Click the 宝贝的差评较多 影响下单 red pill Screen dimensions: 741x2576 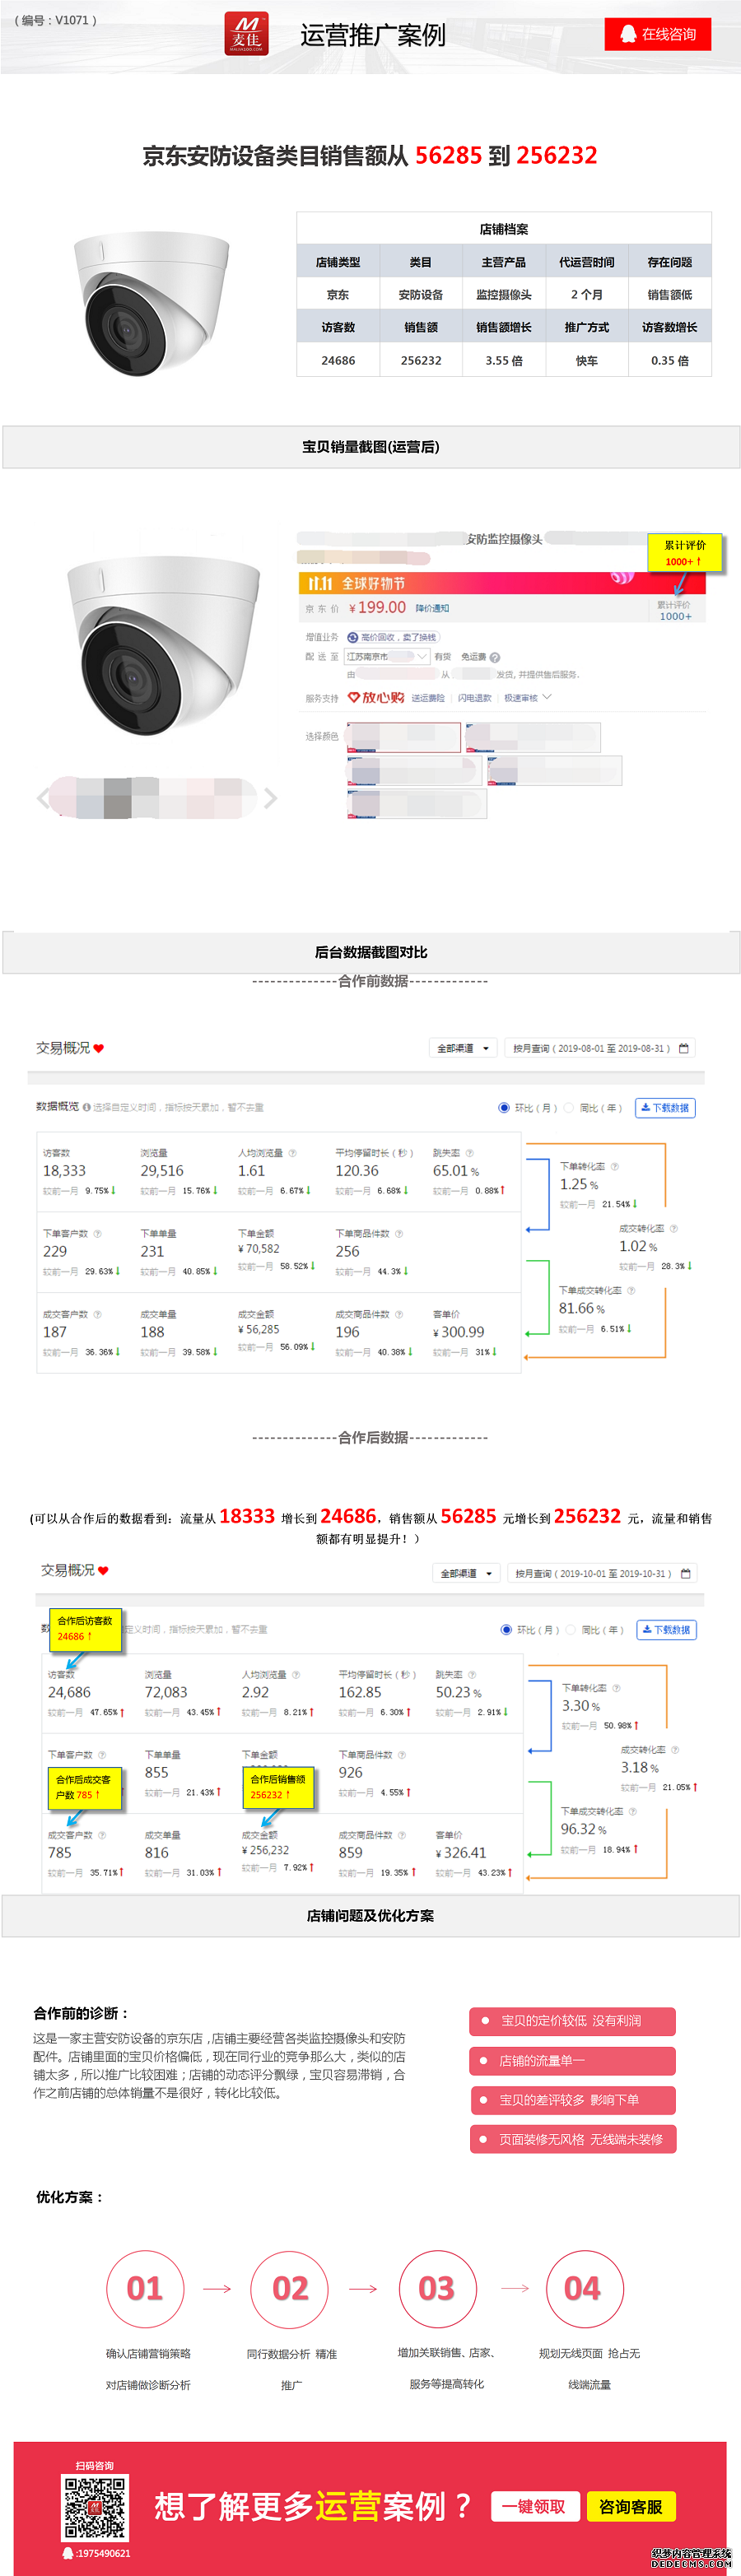point(572,2100)
